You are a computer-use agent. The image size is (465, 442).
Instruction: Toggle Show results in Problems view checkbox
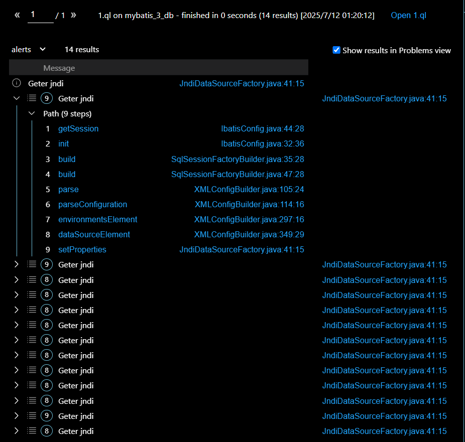pos(336,50)
